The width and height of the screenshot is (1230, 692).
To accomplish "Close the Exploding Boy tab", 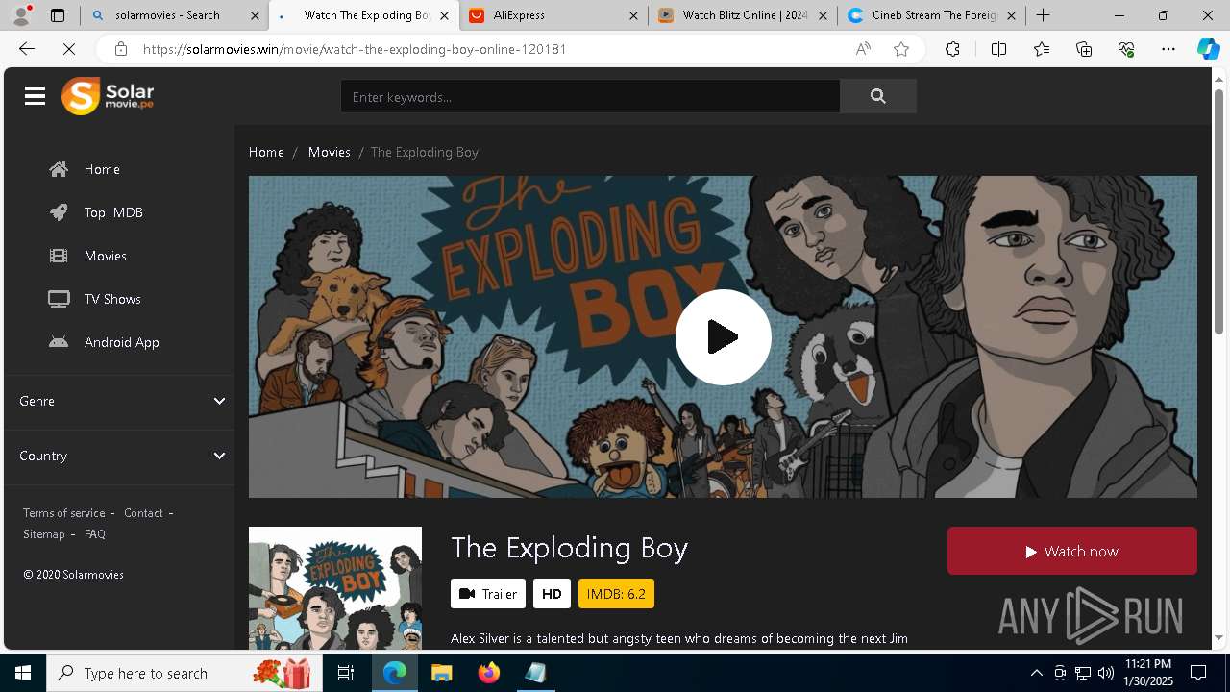I will pos(444,15).
